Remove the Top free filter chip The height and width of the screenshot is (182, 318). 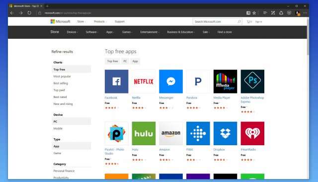[112, 61]
